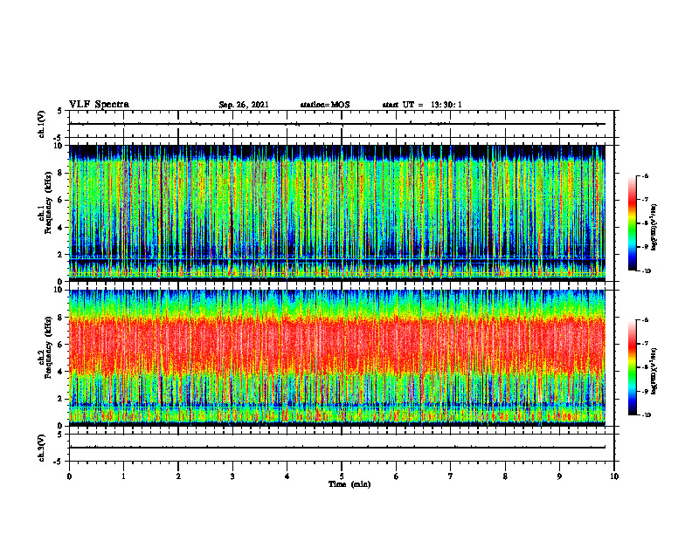
Task: Click the 'start UT = 13:30: 1' text
Action: (x=422, y=105)
